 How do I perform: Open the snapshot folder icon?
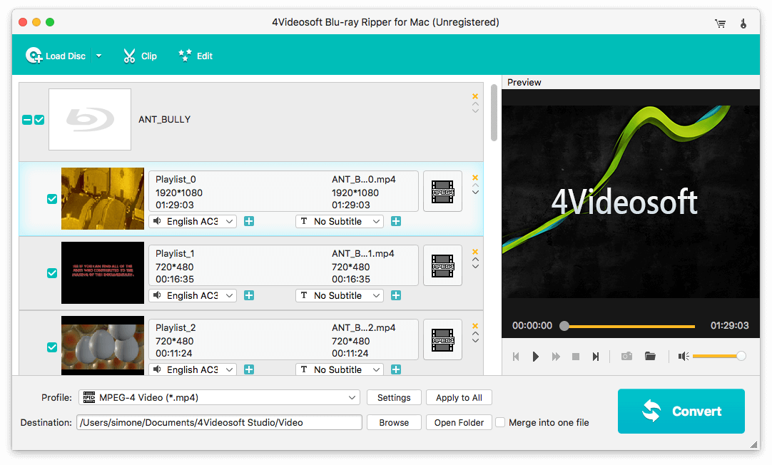(x=650, y=356)
